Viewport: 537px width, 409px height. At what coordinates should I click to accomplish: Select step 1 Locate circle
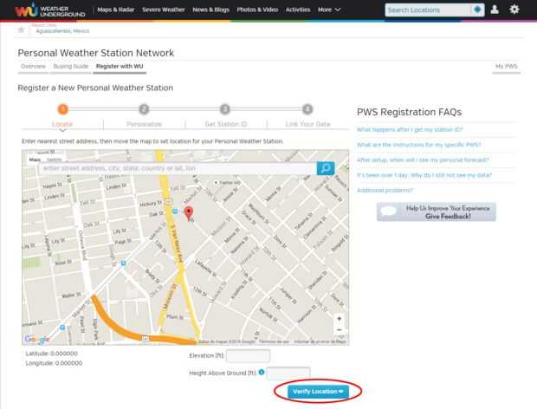[x=62, y=109]
